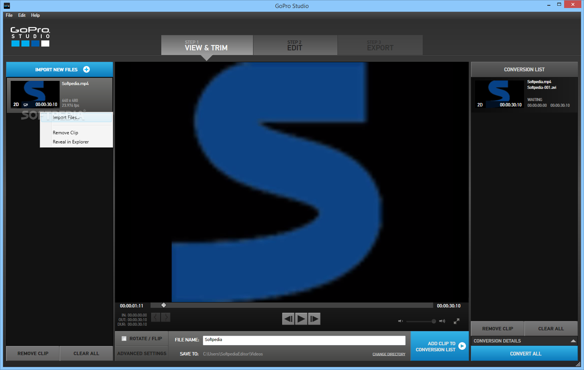
Task: Toggle fullscreen preview with the expand arrows icon
Action: (x=456, y=321)
